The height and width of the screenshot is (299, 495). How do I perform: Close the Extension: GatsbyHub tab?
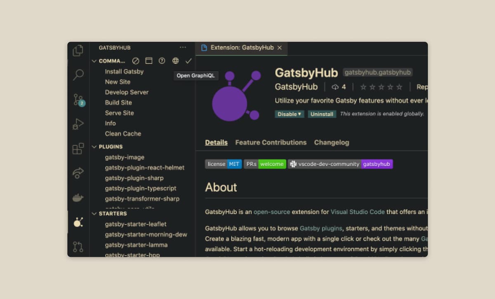point(279,48)
